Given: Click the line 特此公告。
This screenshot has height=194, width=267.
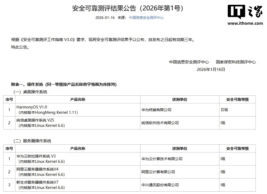Looking at the screenshot, I should (20, 47).
